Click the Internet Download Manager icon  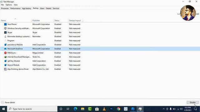pyautogui.click(x=5, y=57)
